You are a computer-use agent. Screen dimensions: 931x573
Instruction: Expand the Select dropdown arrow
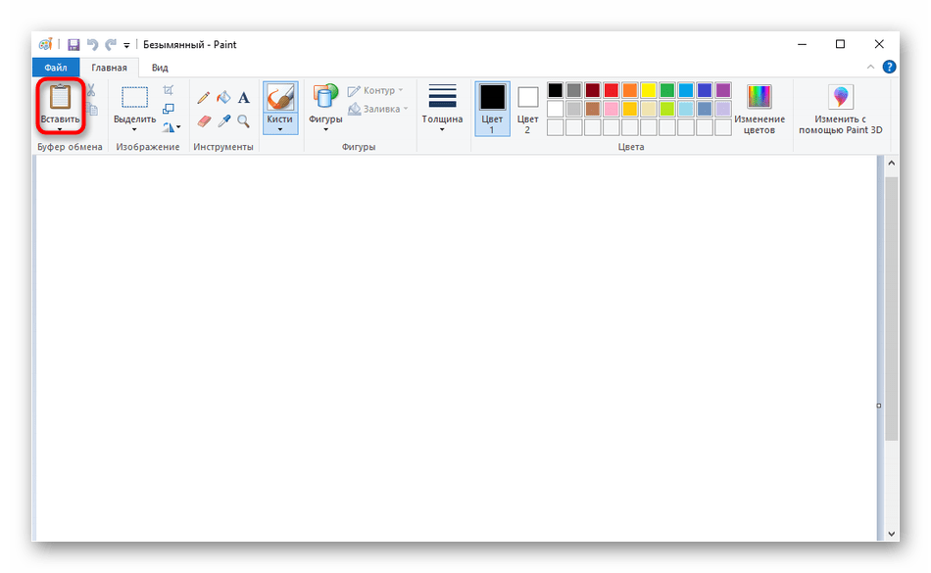click(135, 128)
